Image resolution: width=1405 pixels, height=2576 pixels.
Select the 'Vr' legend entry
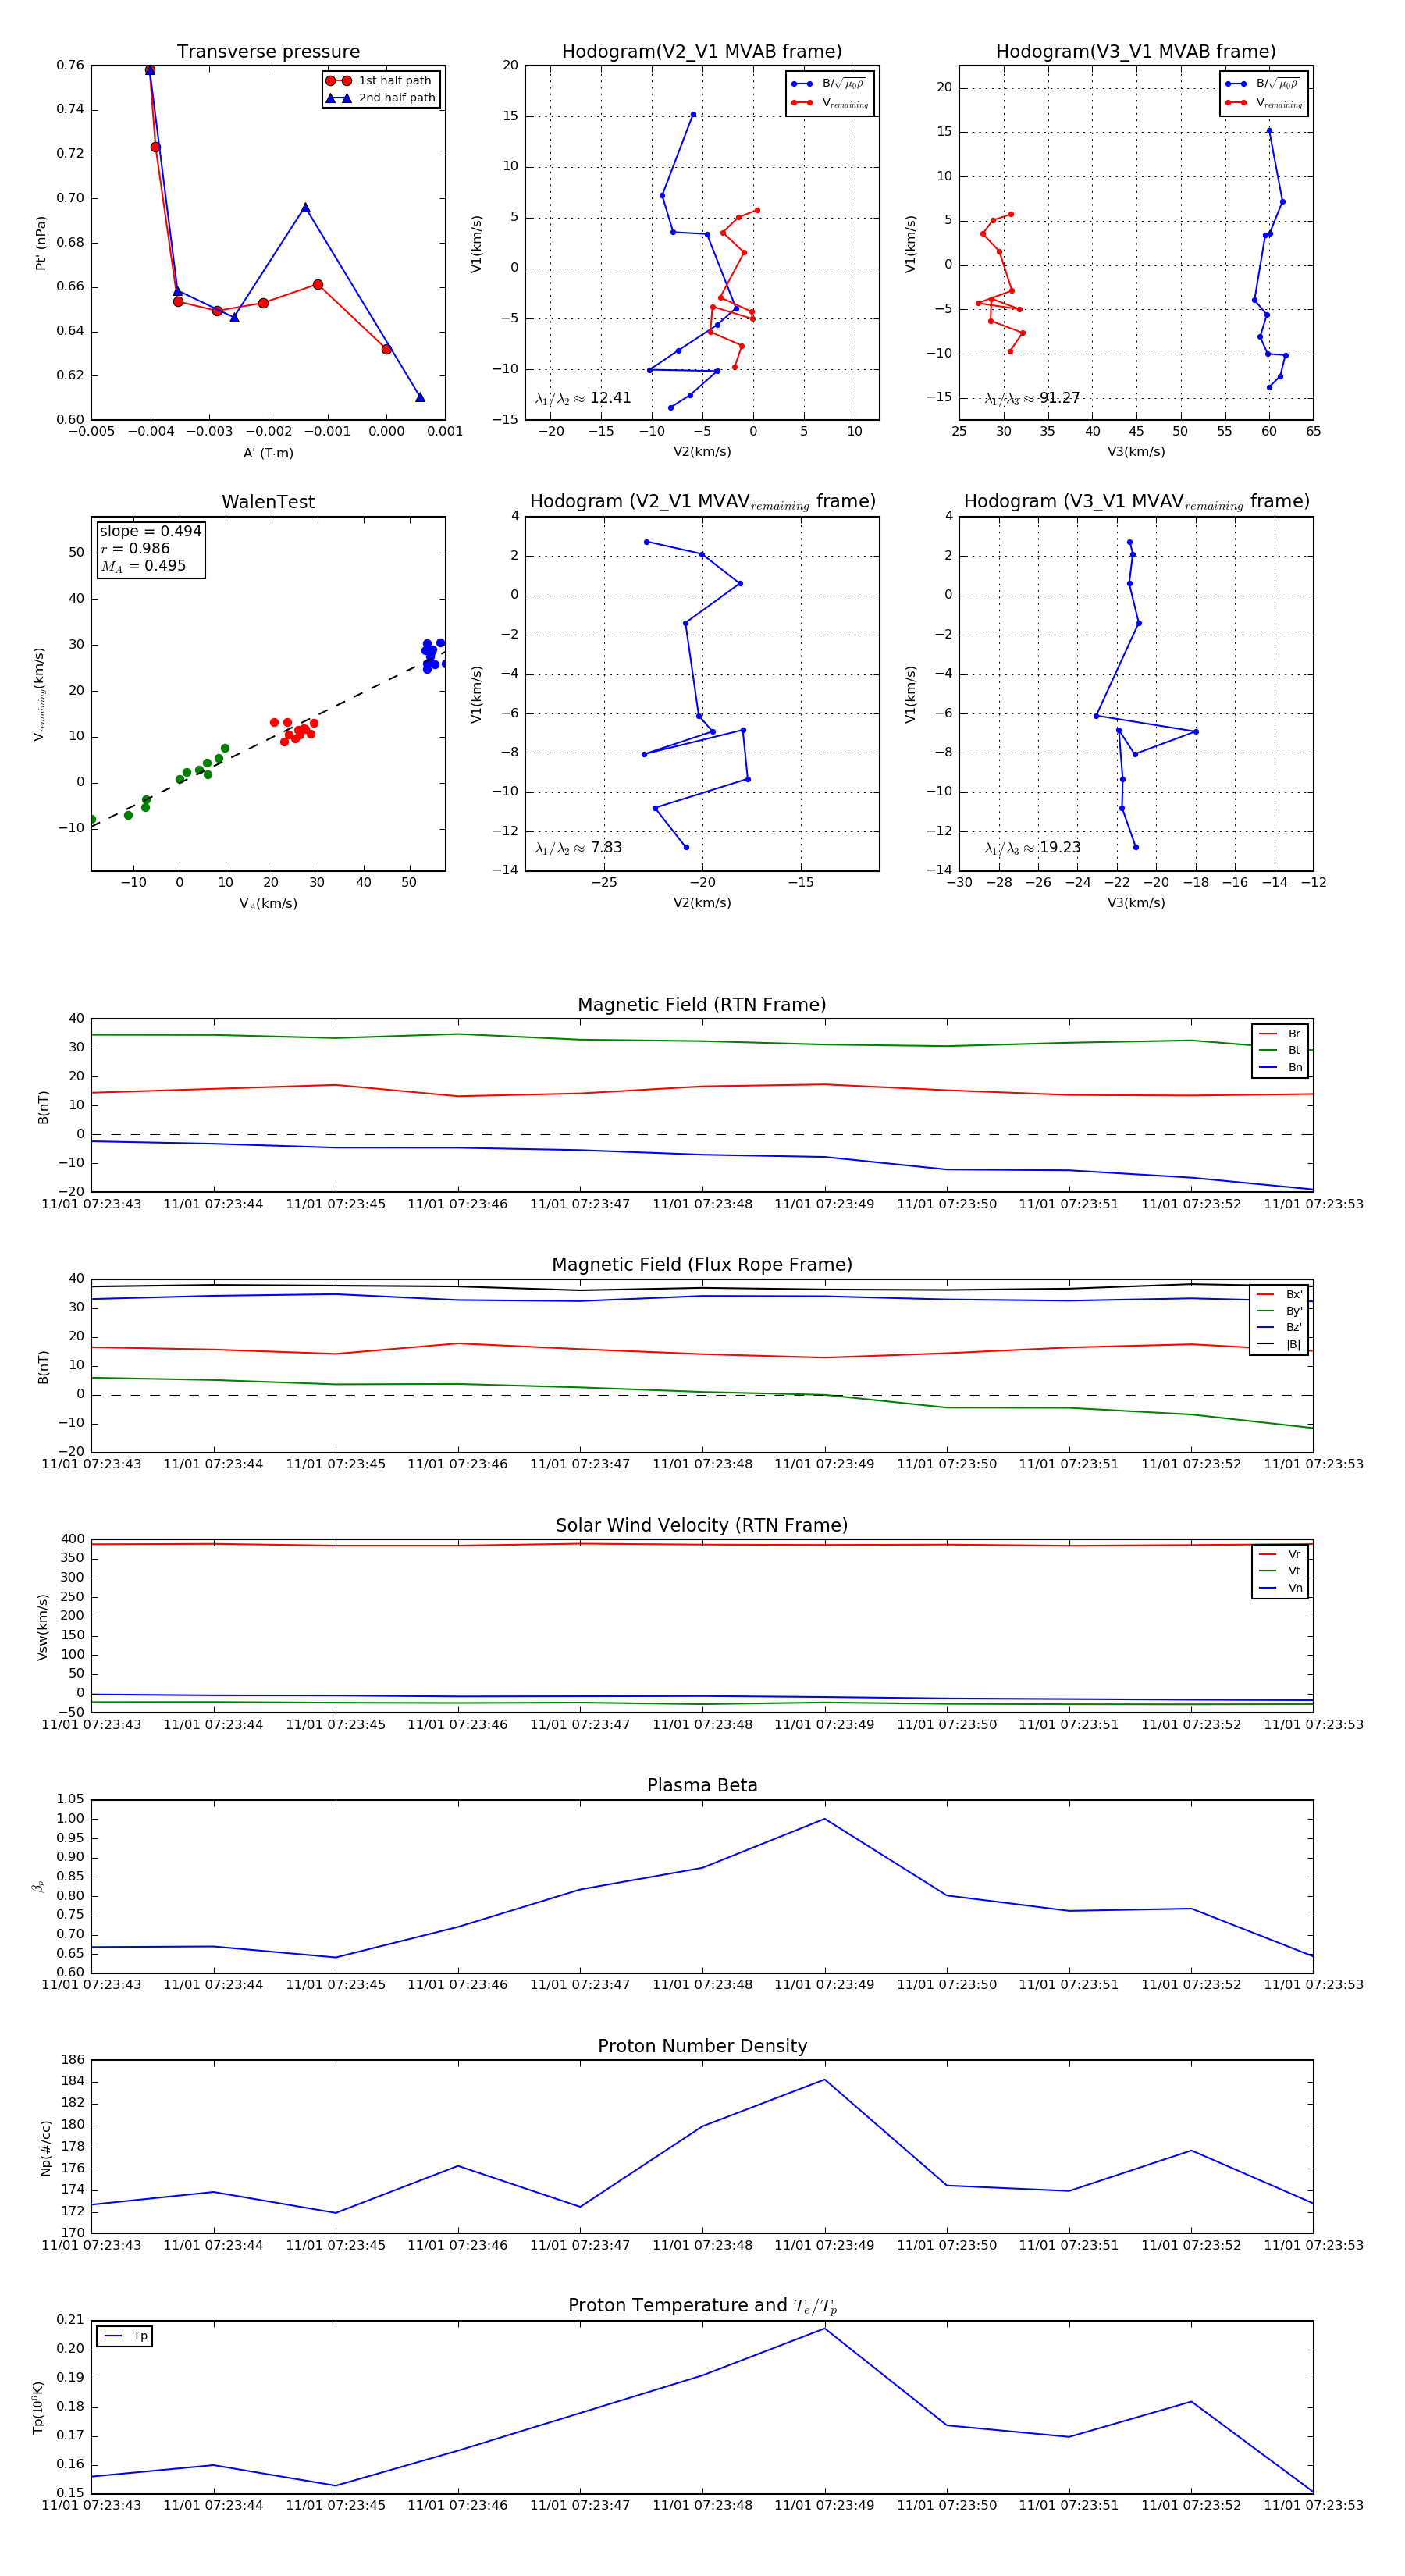coord(1280,1555)
